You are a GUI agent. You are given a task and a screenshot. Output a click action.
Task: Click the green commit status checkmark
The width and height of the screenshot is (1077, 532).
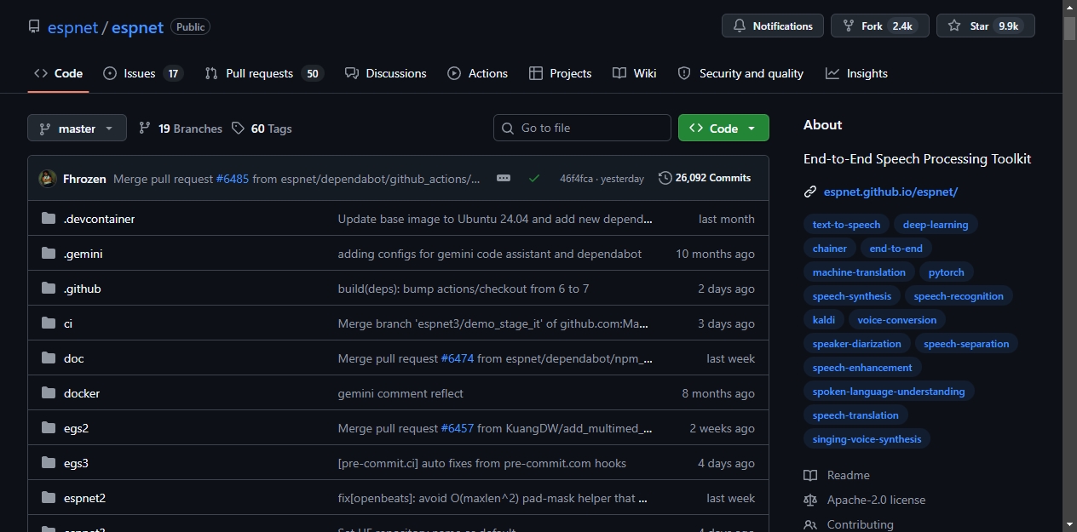[x=534, y=178]
